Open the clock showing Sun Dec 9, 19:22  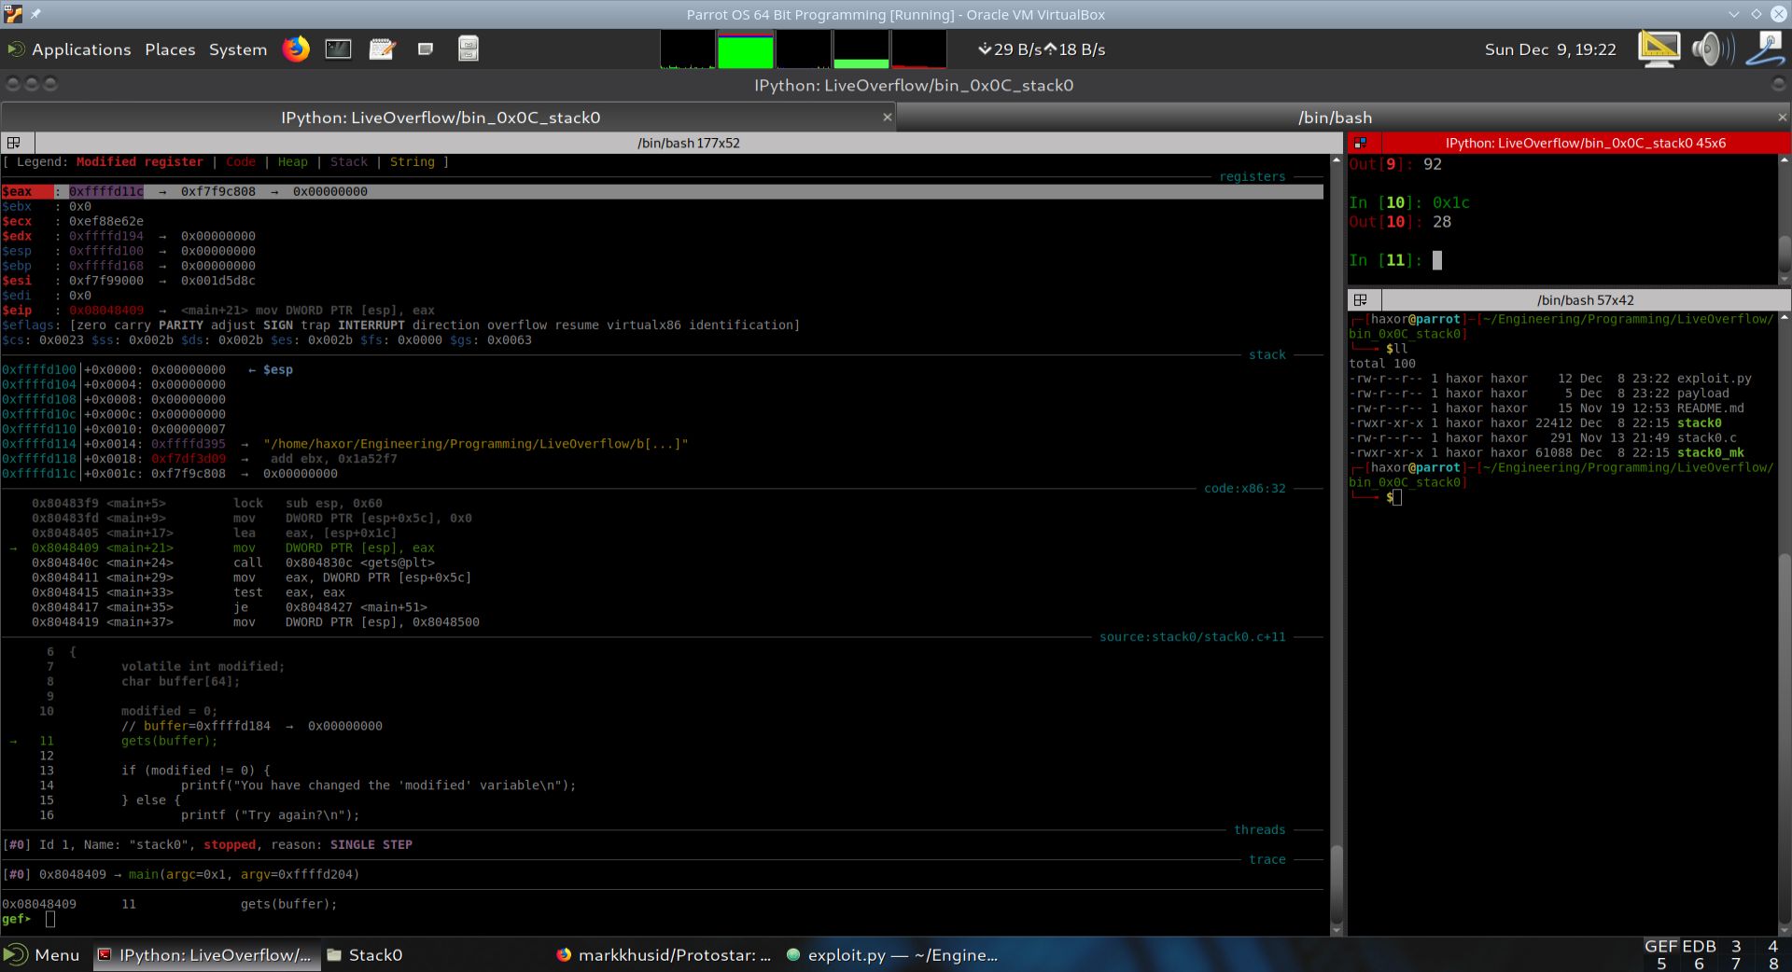click(x=1550, y=49)
